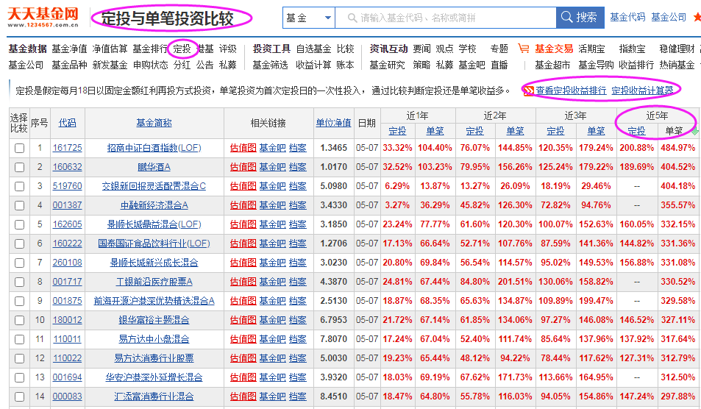Sort by 近2年 单笔 column

pos(515,131)
